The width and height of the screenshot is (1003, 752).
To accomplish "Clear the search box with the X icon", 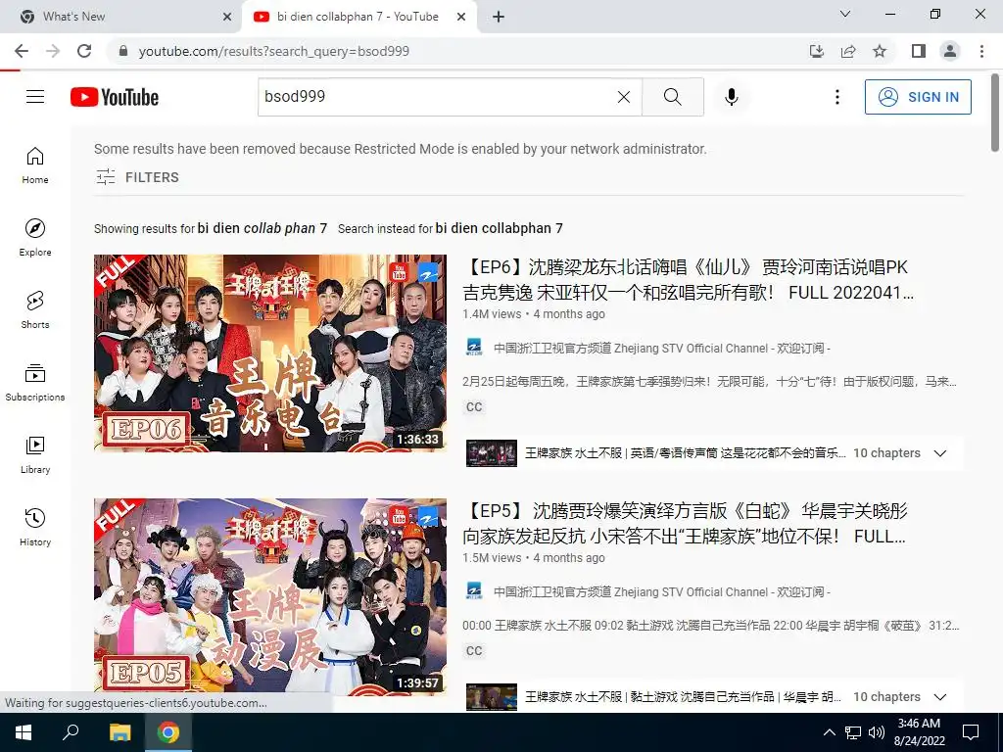I will pos(624,97).
